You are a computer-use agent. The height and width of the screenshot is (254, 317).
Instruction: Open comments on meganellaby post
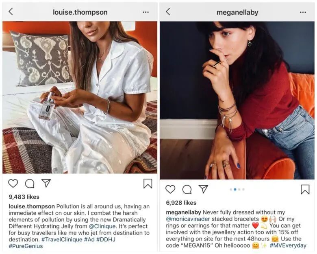pos(187,189)
